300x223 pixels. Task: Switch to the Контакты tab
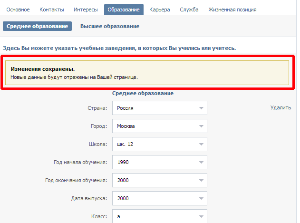pos(52,10)
